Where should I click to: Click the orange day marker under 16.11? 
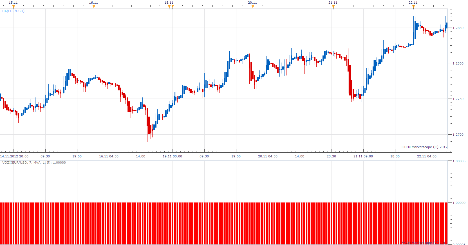tap(94, 7)
